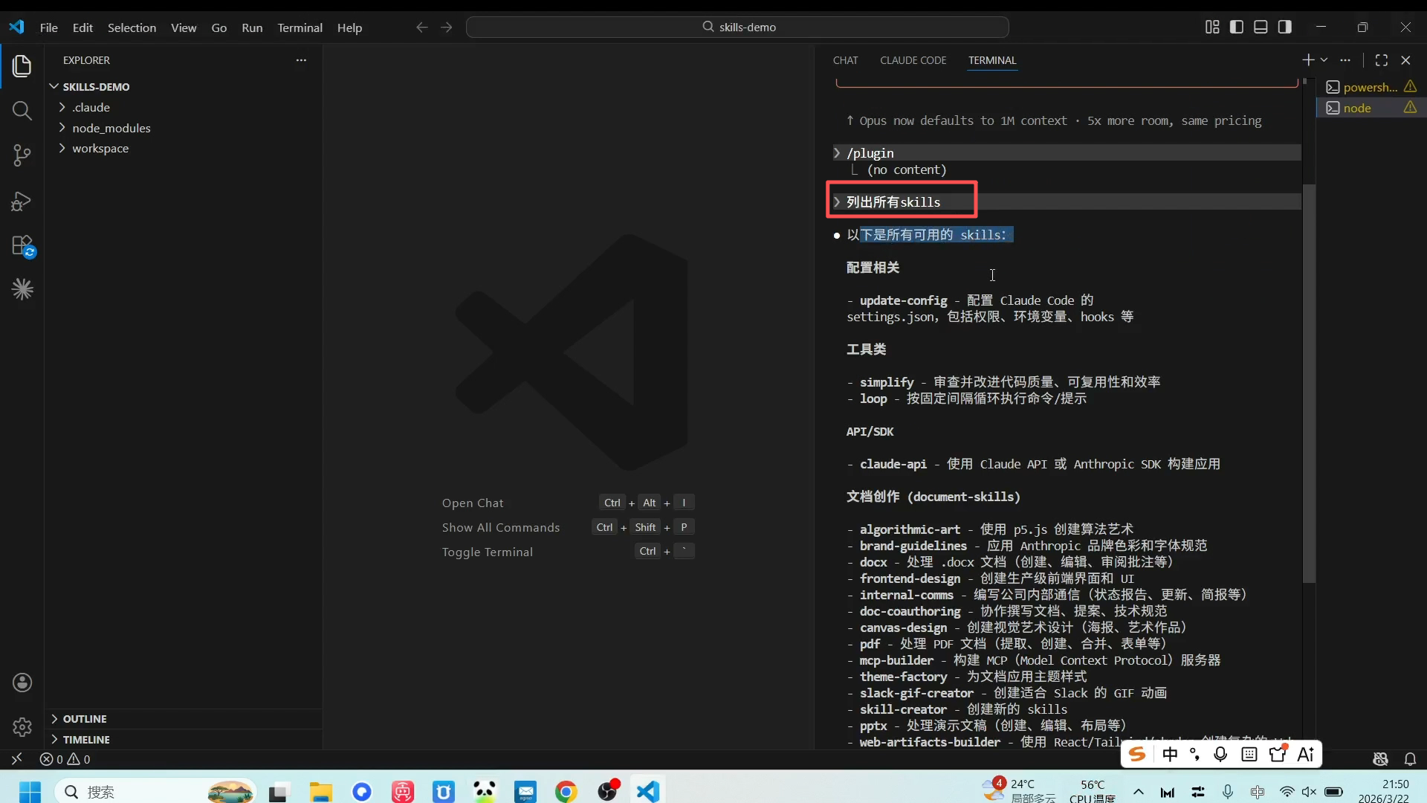Open the Search view in activity bar
The height and width of the screenshot is (803, 1427).
coord(22,112)
